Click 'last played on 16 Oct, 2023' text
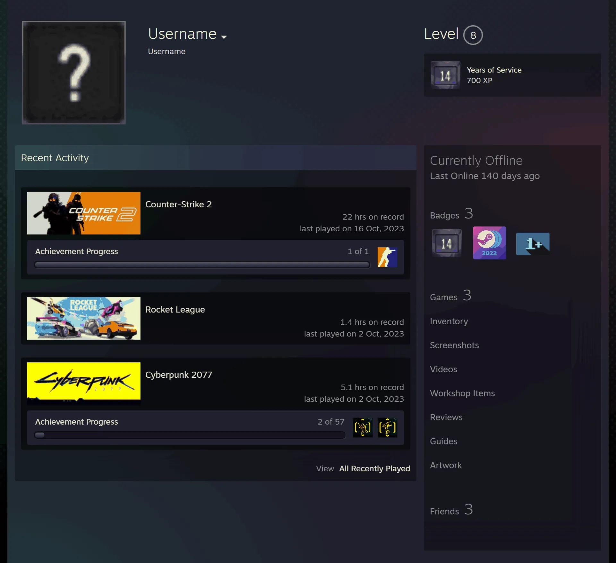Image resolution: width=616 pixels, height=563 pixels. (x=352, y=228)
